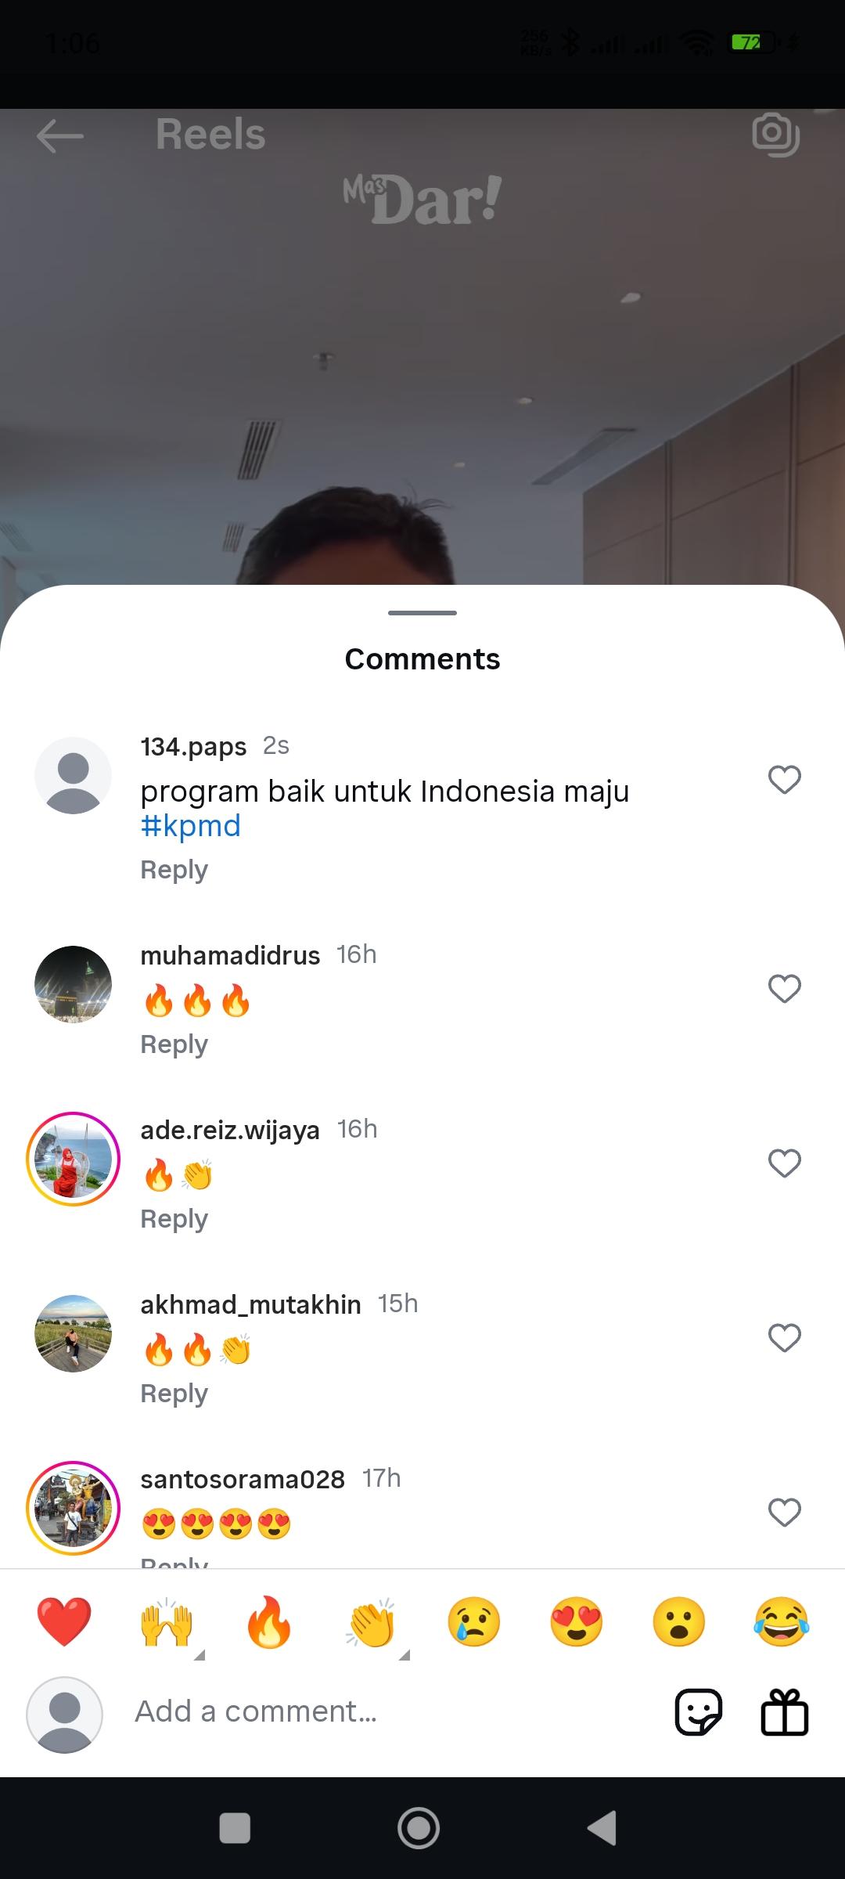Open the sticker/GIF picker icon

click(x=698, y=1711)
